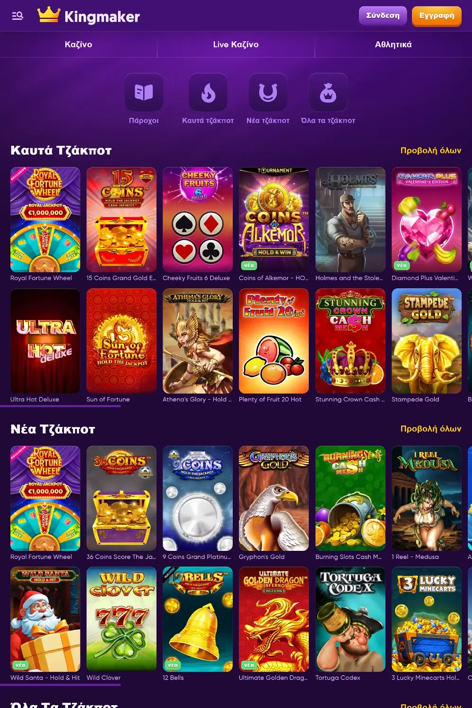Click the Εγγραφή register button
The width and height of the screenshot is (472, 708).
point(437,16)
